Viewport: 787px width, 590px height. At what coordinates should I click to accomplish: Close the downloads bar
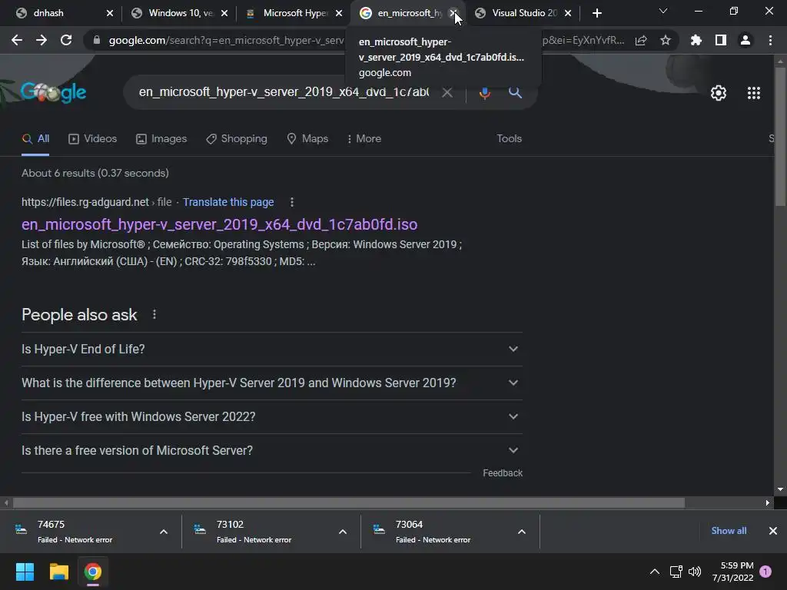(773, 531)
